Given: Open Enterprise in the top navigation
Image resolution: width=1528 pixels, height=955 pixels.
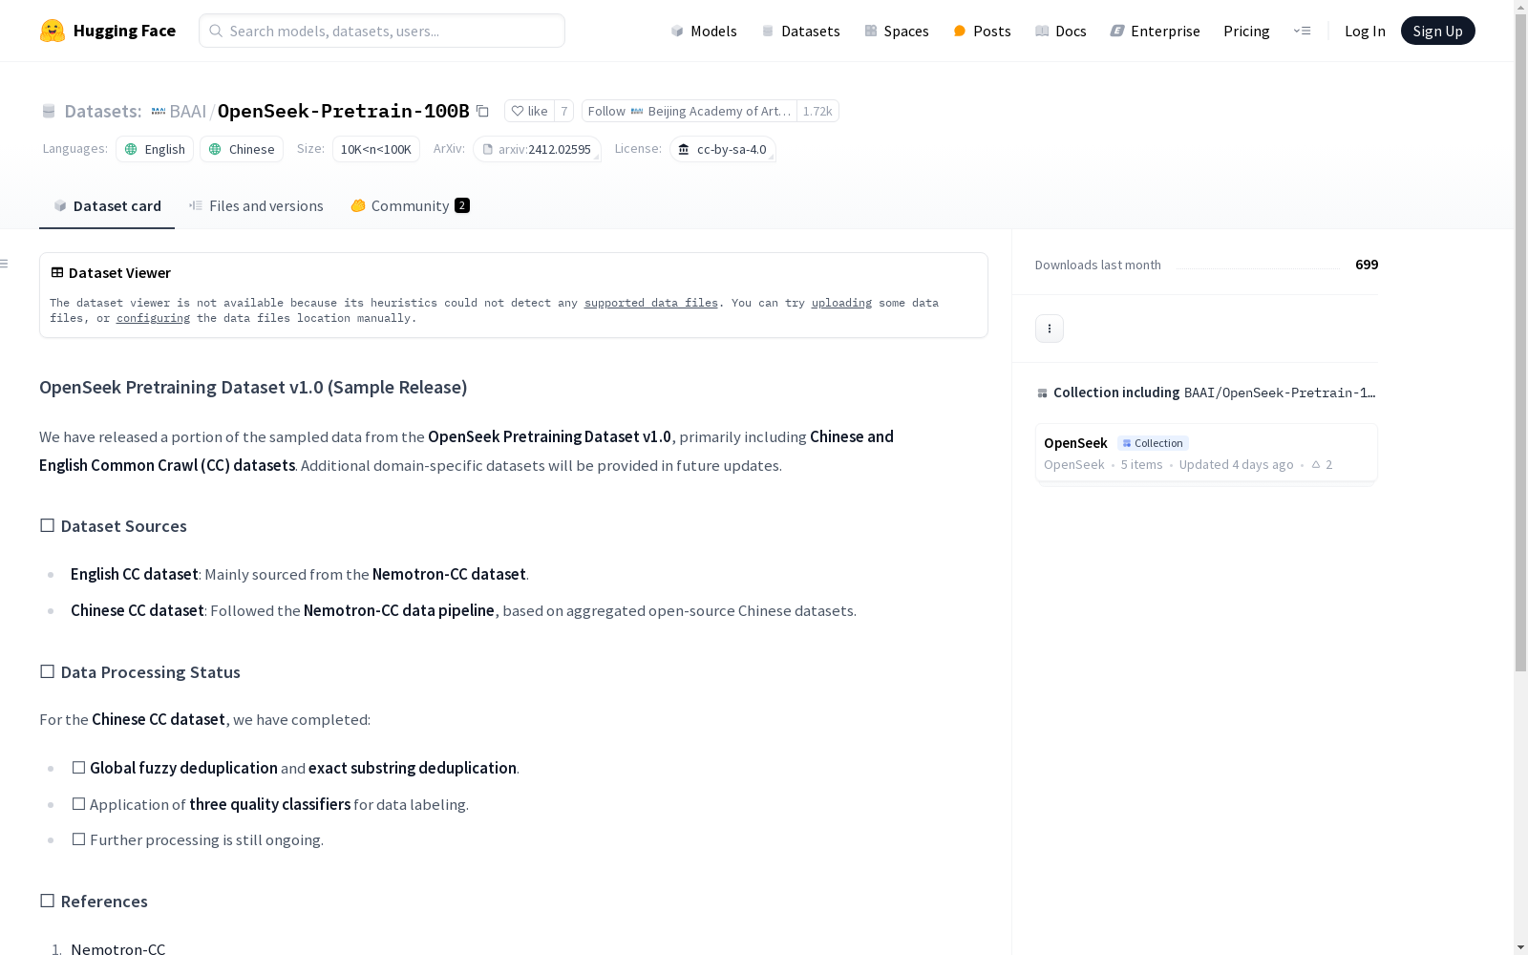Looking at the screenshot, I should (1155, 31).
